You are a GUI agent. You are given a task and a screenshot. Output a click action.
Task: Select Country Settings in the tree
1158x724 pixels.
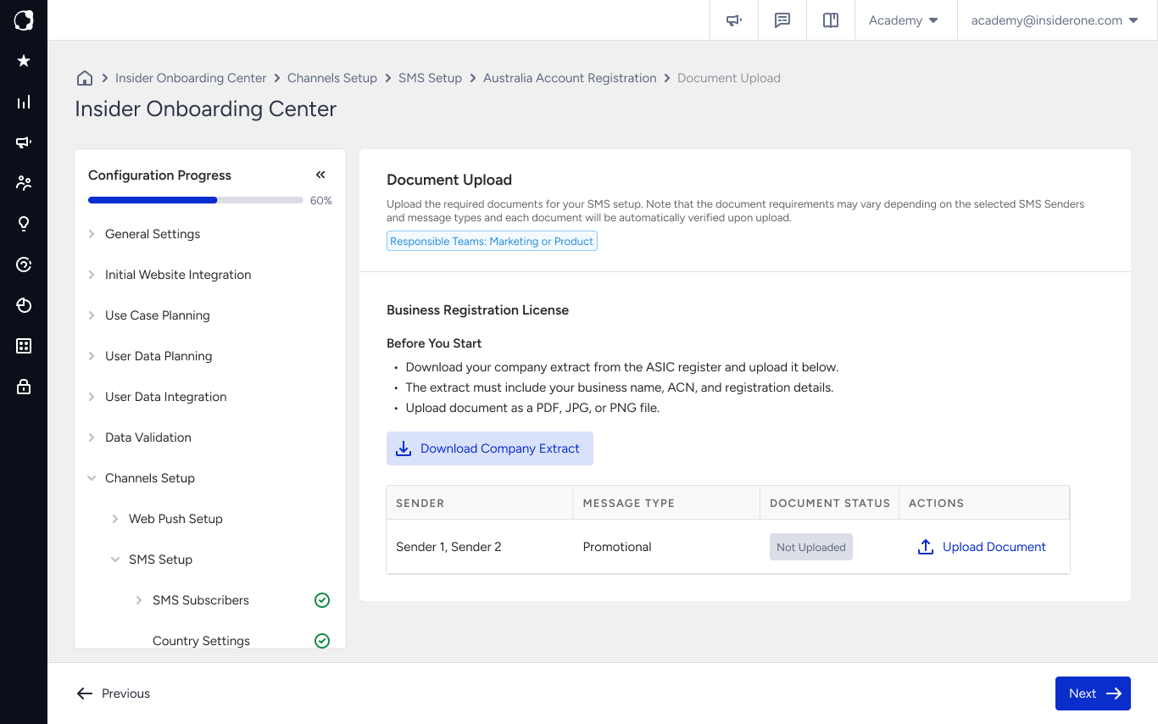(x=201, y=641)
